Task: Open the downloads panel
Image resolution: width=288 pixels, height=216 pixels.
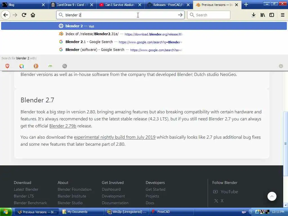Action: tap(253, 15)
